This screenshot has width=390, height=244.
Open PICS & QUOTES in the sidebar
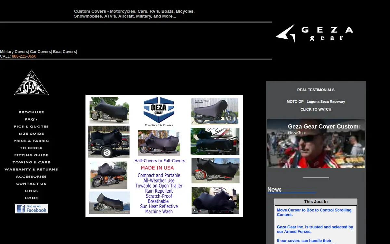point(31,127)
